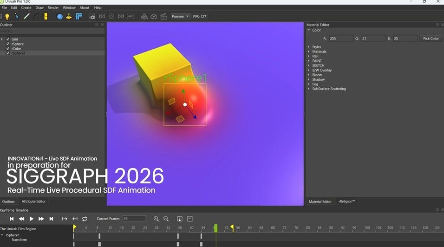444x247 pixels.
Task: Create a blue sphere primitive
Action: pos(60,16)
